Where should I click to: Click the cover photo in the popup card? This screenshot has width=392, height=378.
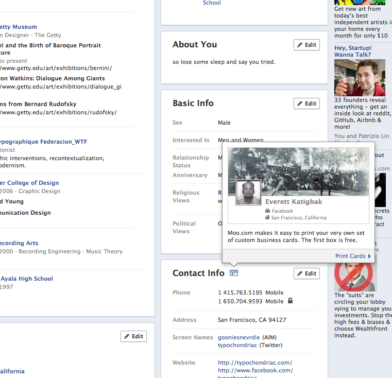[298, 171]
